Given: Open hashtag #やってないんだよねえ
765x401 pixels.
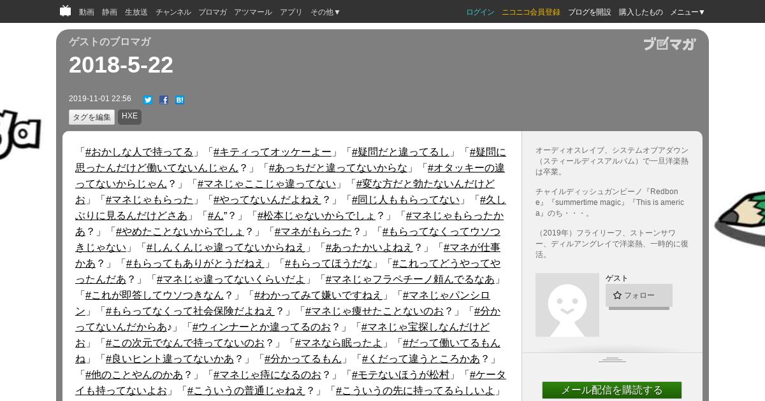Looking at the screenshot, I should point(267,199).
